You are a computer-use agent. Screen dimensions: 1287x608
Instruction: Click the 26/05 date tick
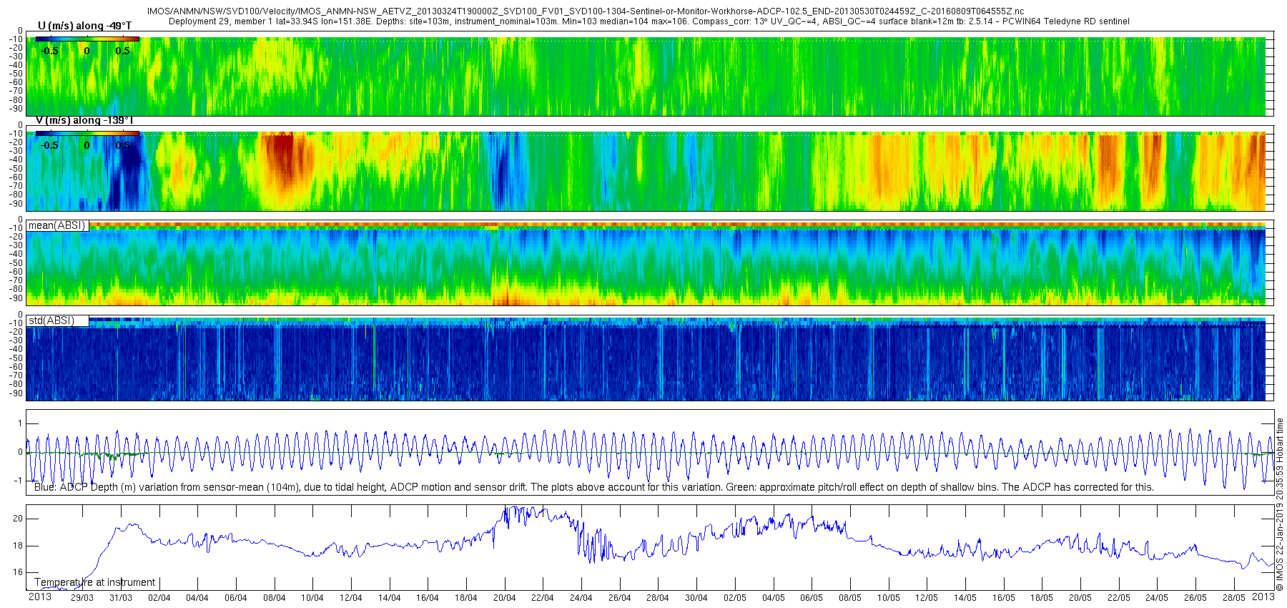pos(1195,598)
